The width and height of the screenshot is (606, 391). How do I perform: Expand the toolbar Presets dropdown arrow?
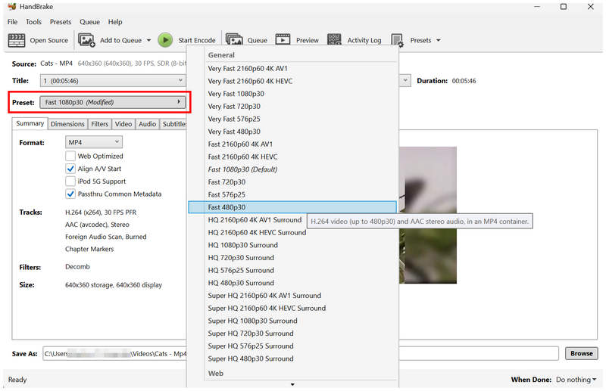(x=439, y=40)
